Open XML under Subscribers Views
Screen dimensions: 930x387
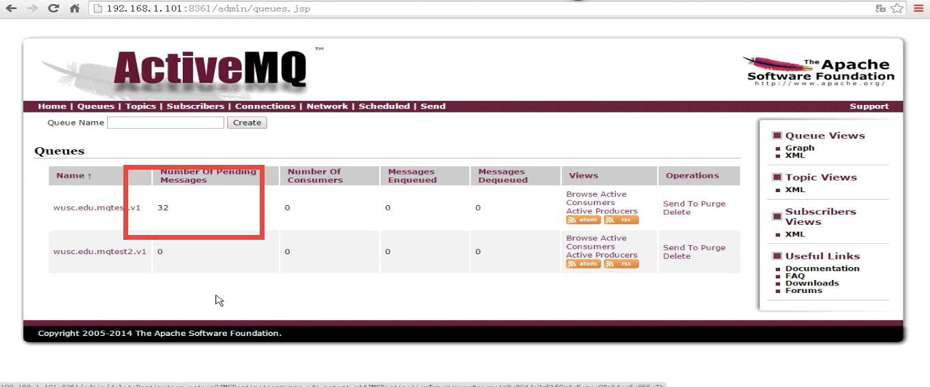coord(795,234)
